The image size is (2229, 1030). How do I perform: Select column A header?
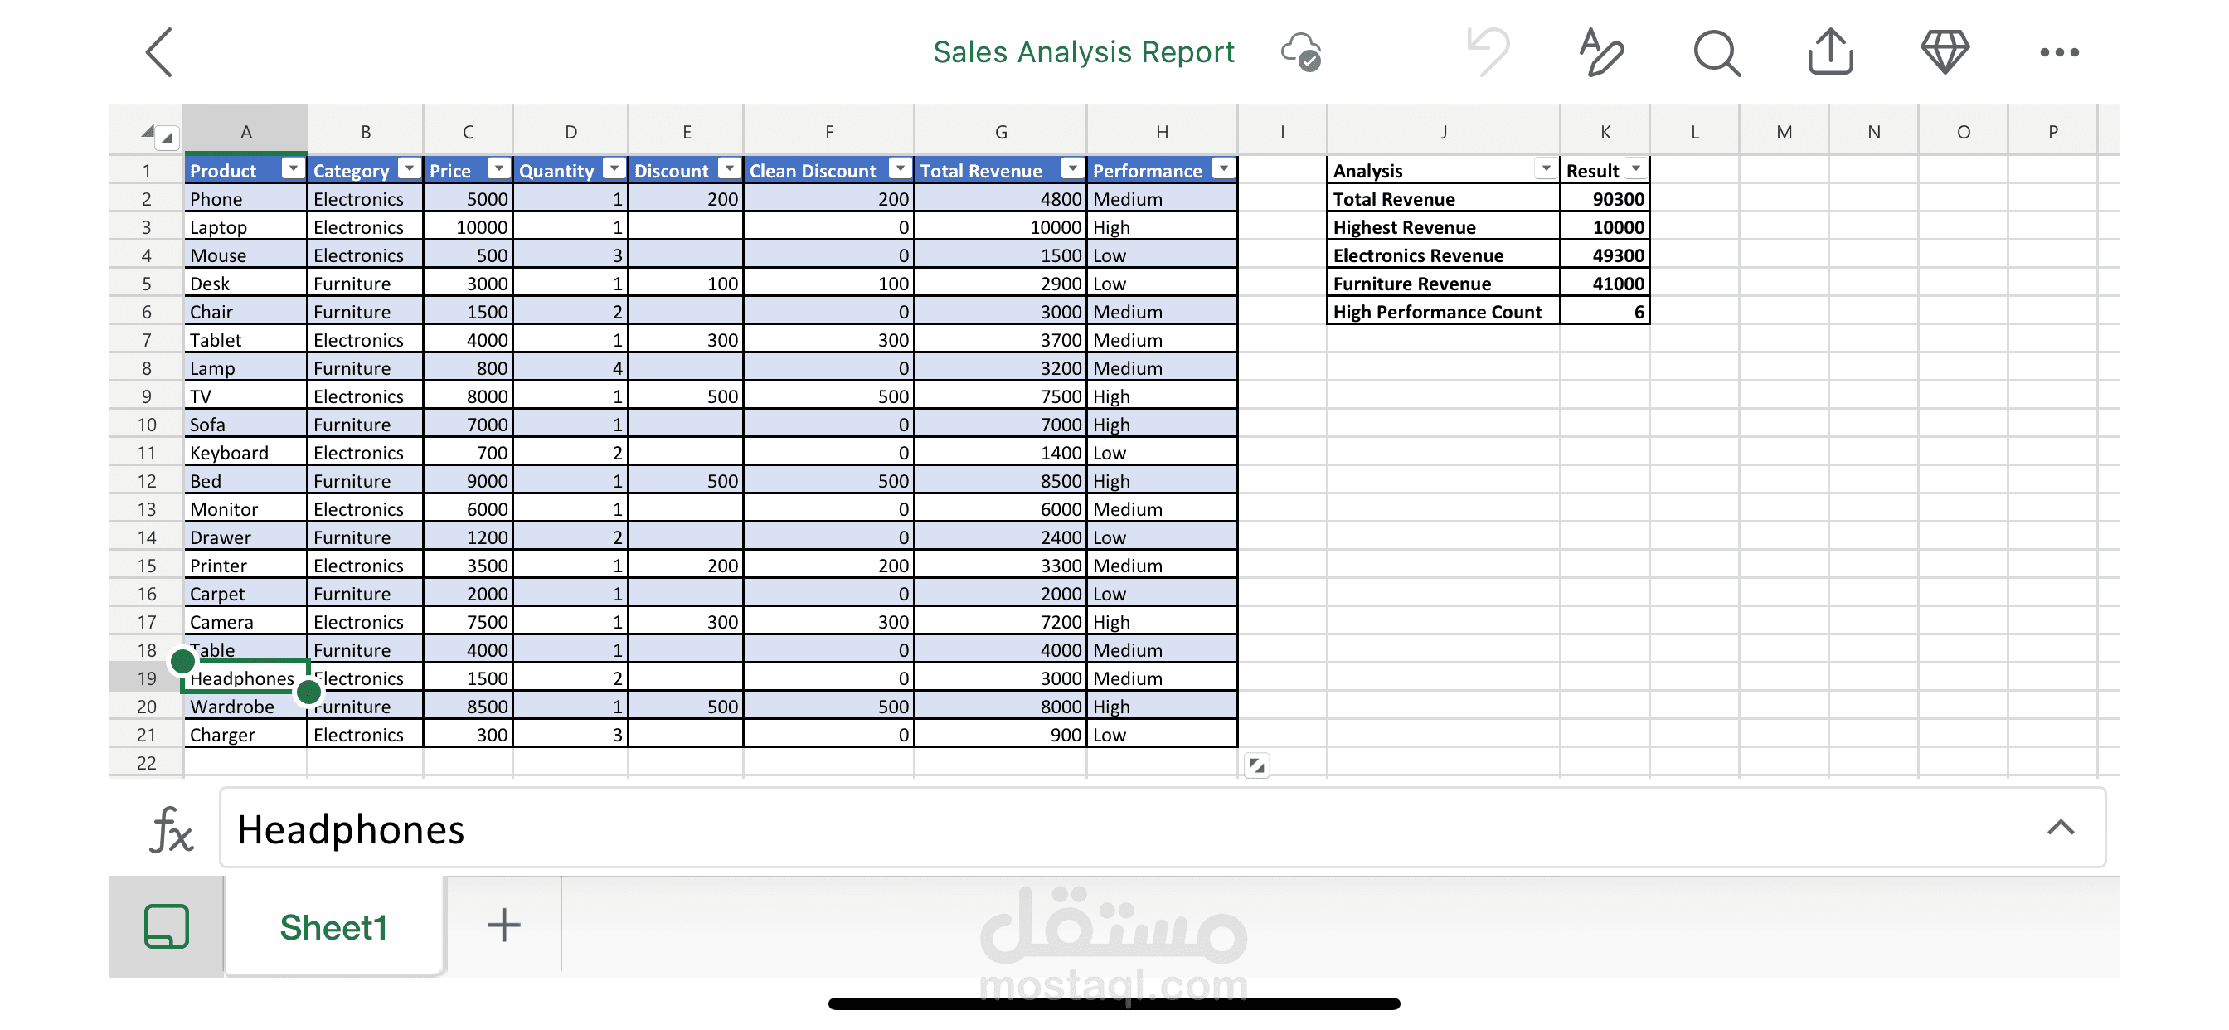click(245, 132)
